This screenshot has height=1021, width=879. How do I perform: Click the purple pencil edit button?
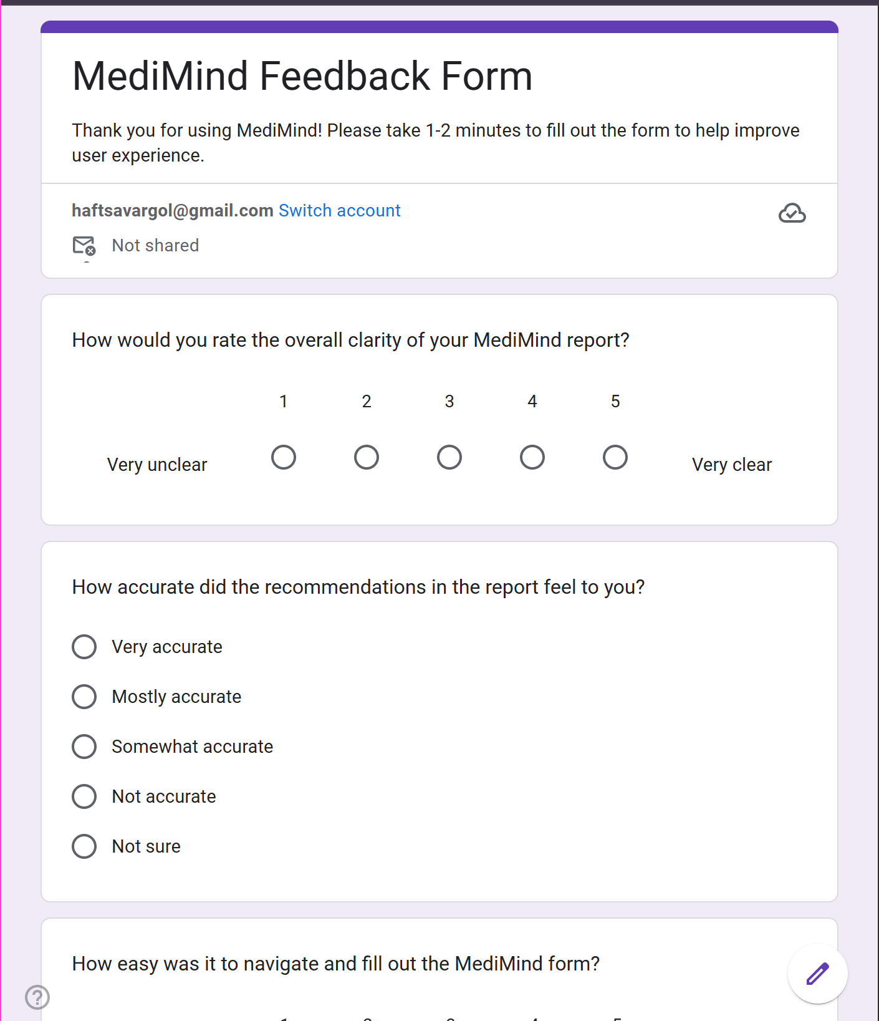[817, 974]
